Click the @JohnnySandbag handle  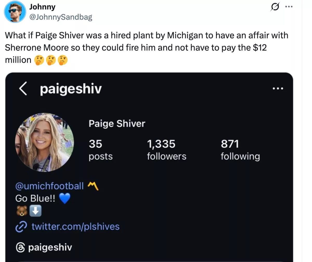tap(62, 17)
